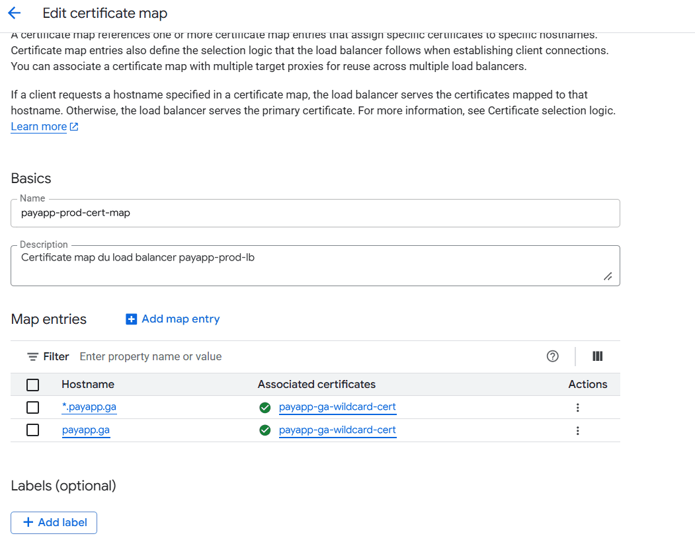The height and width of the screenshot is (540, 695).
Task: Click Associated certificates column header
Action: click(317, 385)
